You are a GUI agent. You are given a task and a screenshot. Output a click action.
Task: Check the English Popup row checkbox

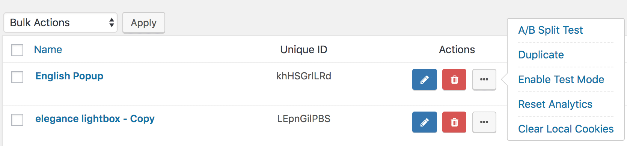coord(17,77)
